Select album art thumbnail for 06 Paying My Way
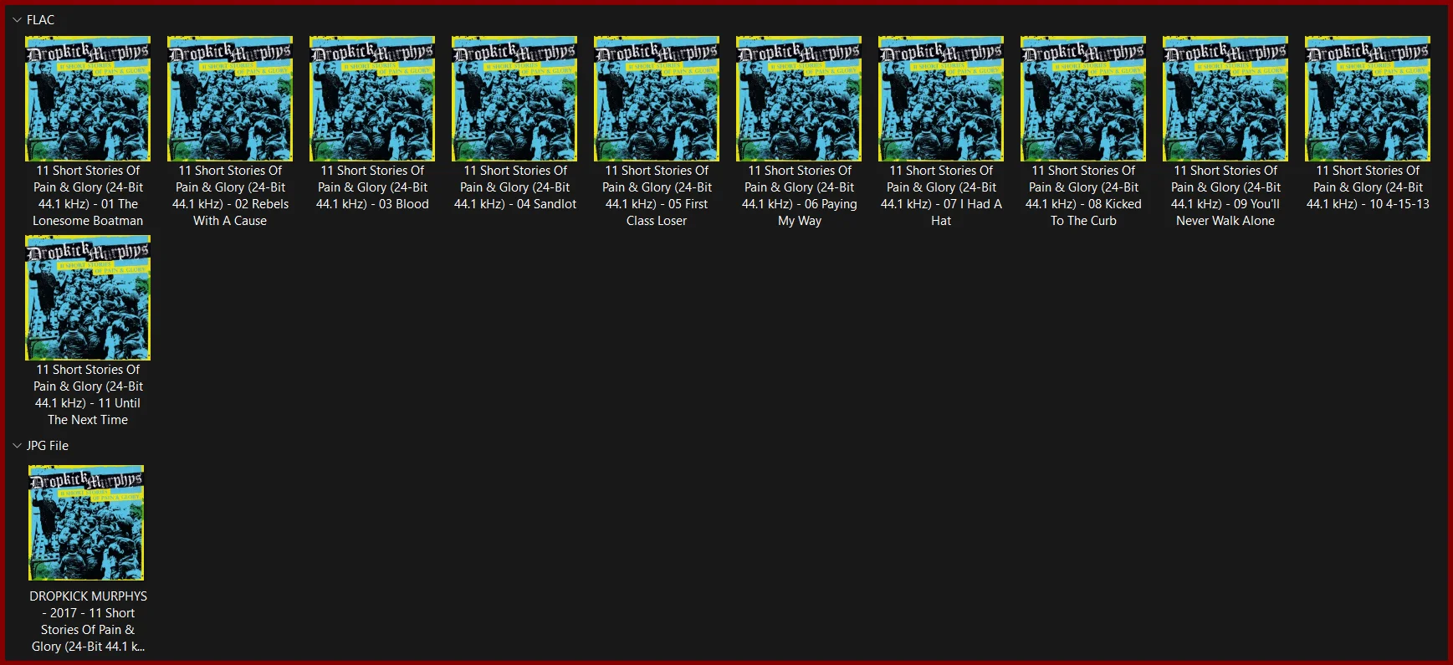This screenshot has height=665, width=1453. click(x=799, y=99)
